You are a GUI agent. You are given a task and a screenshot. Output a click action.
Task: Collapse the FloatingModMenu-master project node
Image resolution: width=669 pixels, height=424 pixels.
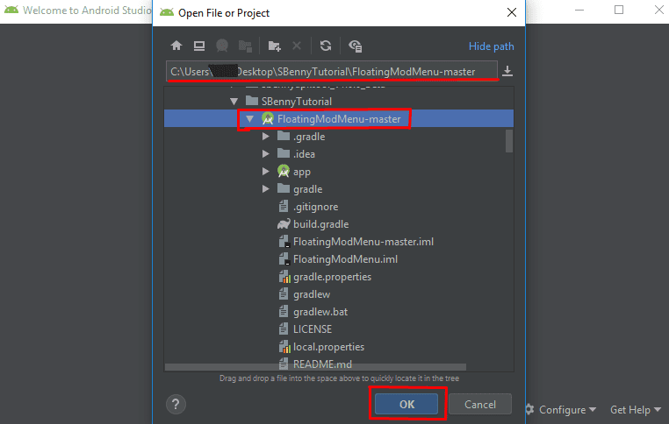coord(250,119)
